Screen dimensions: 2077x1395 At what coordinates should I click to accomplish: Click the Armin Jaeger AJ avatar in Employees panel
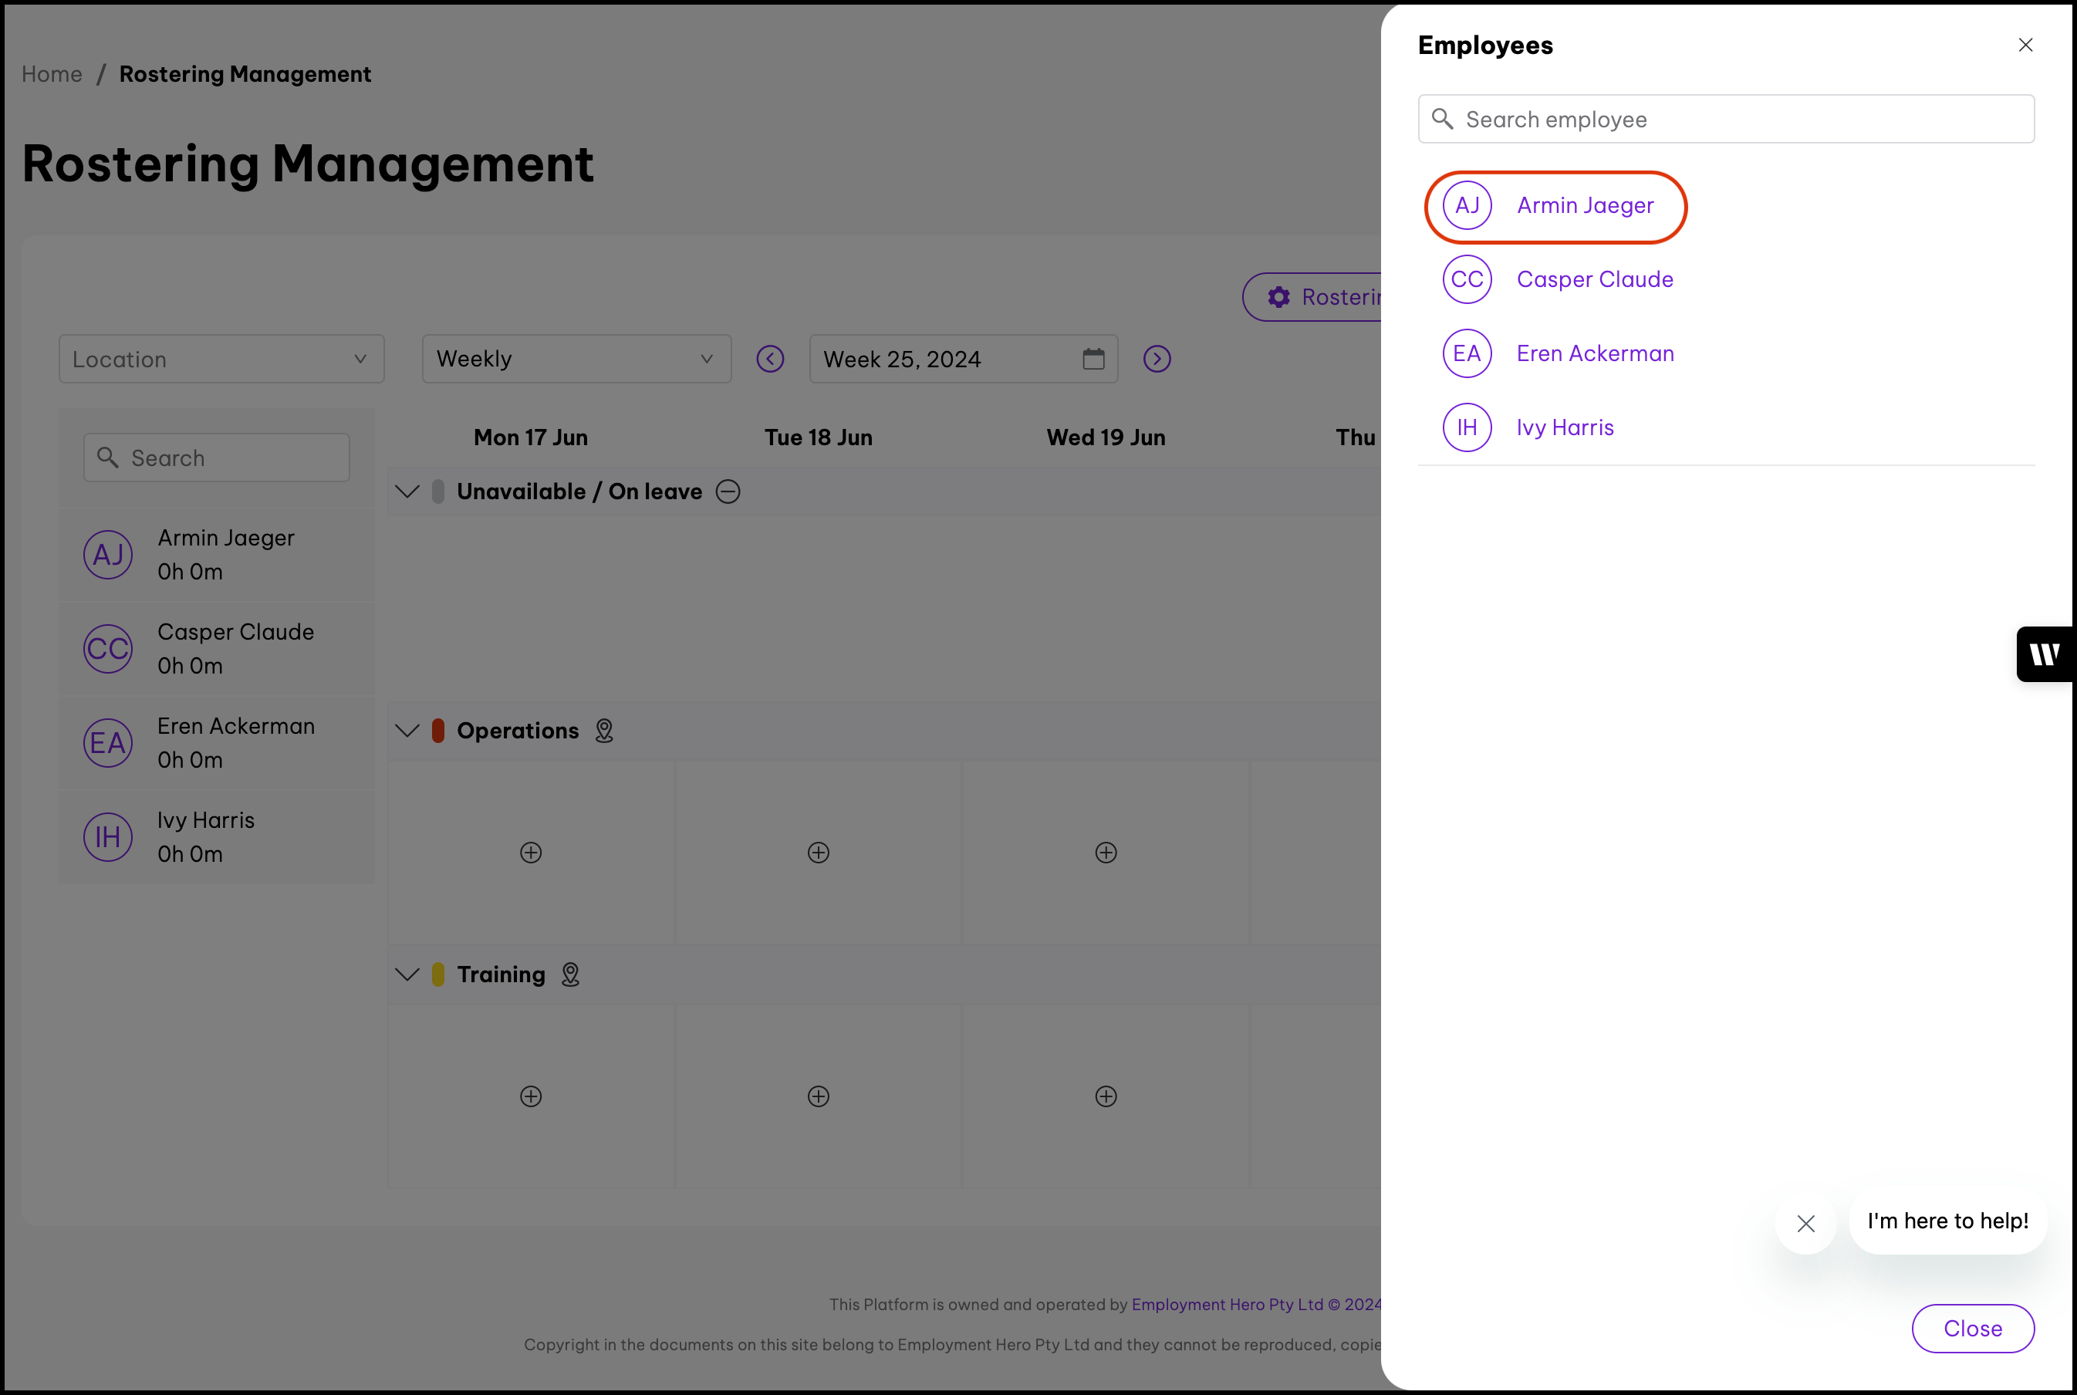coord(1466,205)
